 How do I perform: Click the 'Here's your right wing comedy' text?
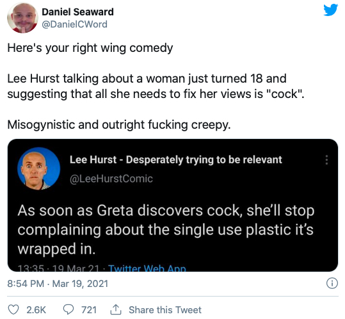[90, 48]
